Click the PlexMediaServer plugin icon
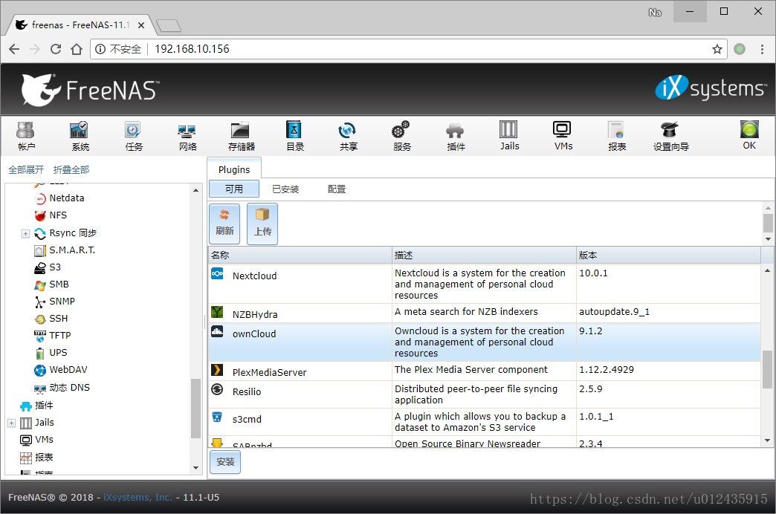 [217, 370]
